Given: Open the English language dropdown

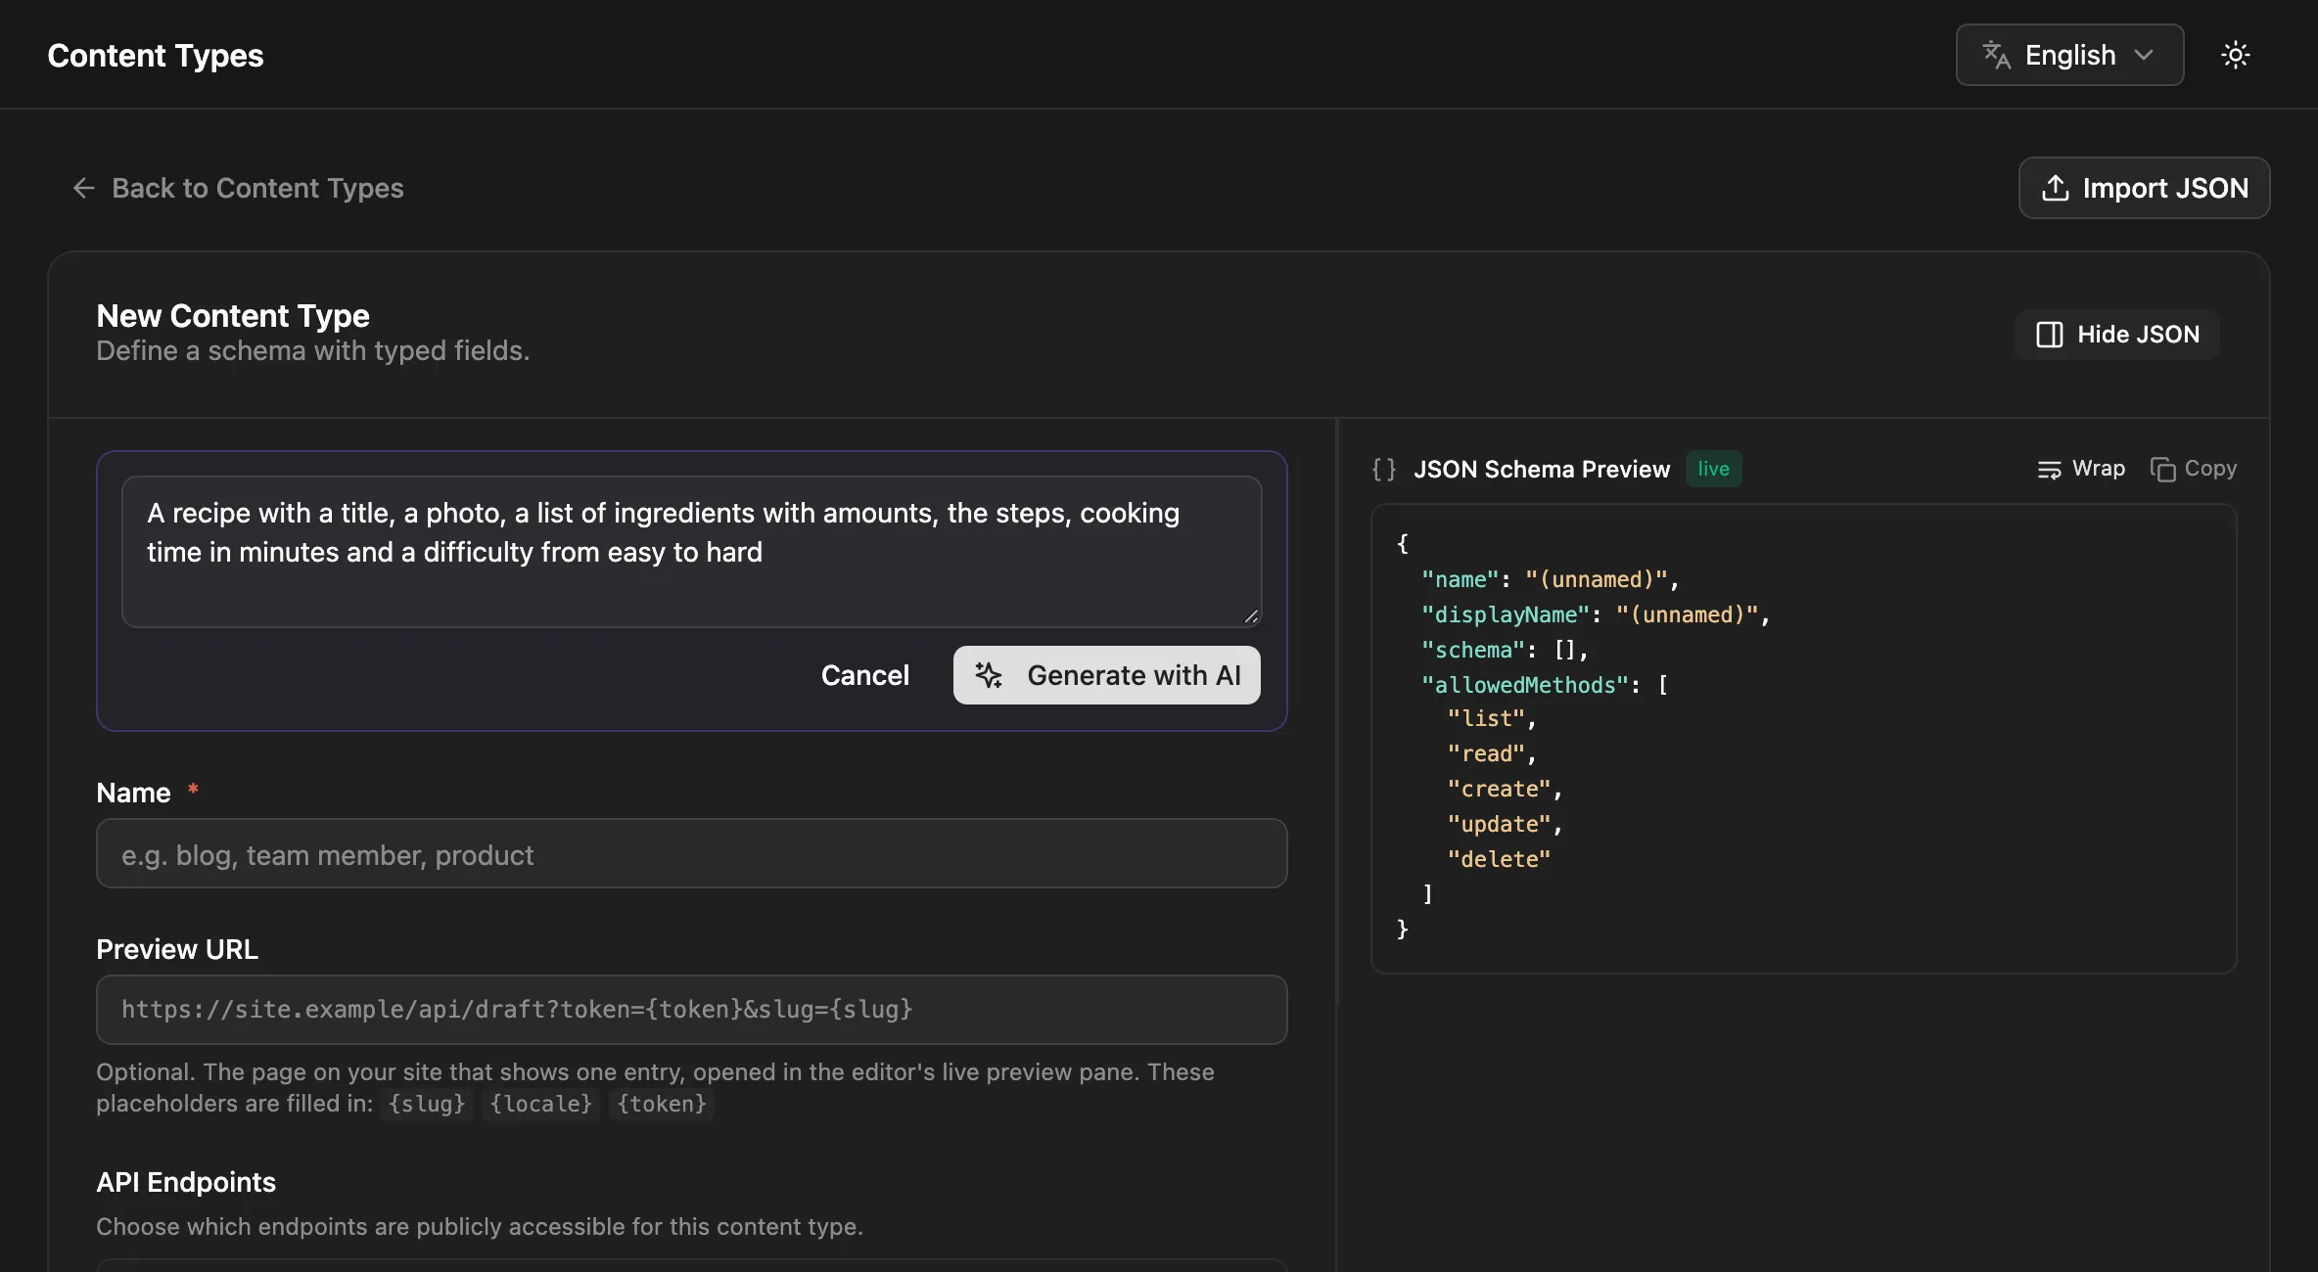Looking at the screenshot, I should [2069, 55].
